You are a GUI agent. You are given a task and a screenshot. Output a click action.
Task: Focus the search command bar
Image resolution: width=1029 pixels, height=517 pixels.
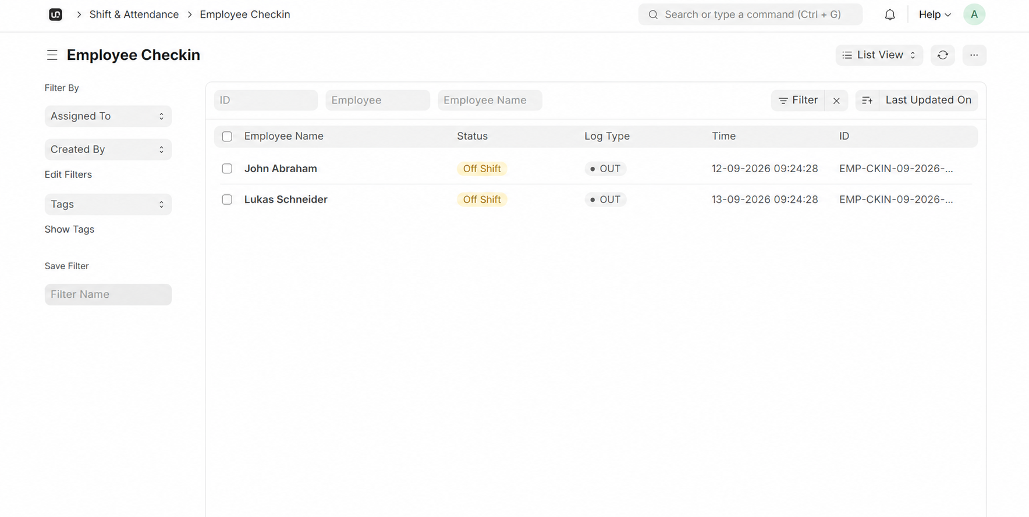point(750,15)
